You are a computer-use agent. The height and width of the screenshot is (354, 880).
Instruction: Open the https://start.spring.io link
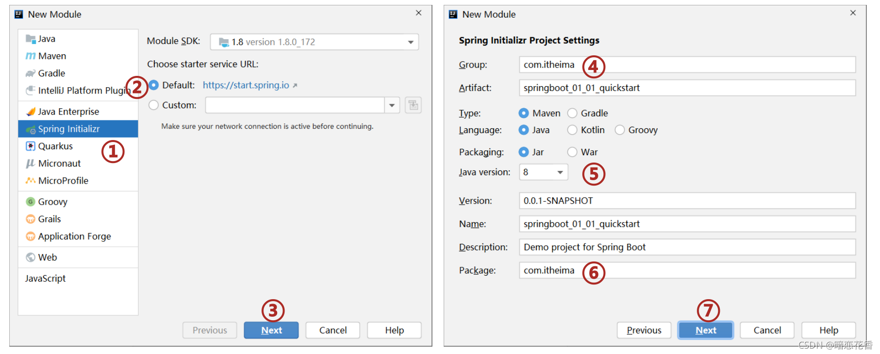(246, 85)
